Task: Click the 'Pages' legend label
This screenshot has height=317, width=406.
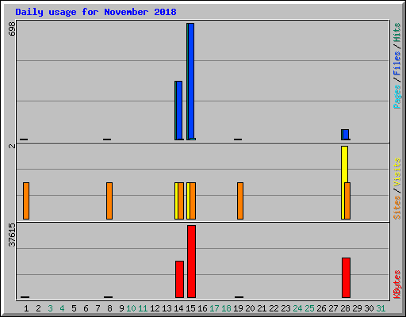Action: [397, 97]
